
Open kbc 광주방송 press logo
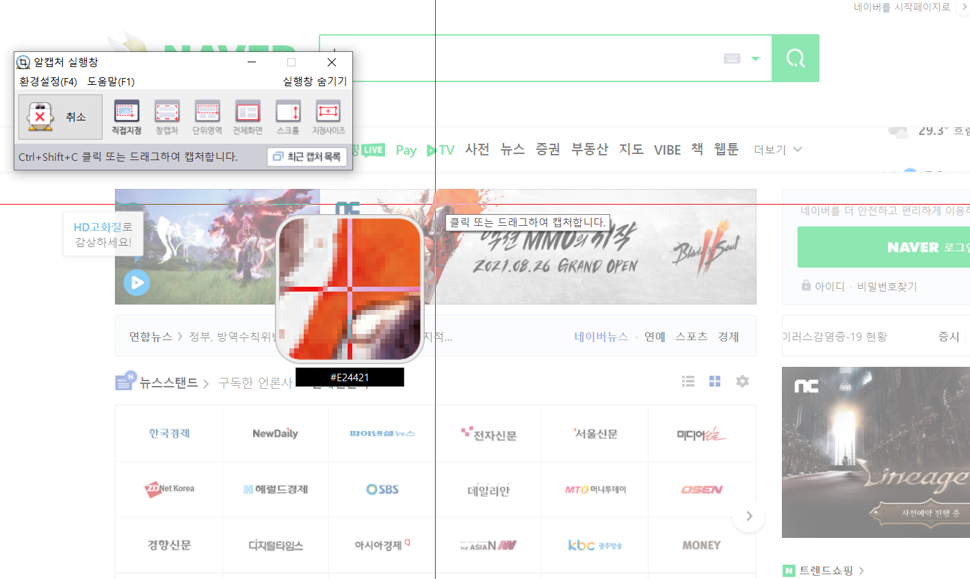click(x=595, y=545)
